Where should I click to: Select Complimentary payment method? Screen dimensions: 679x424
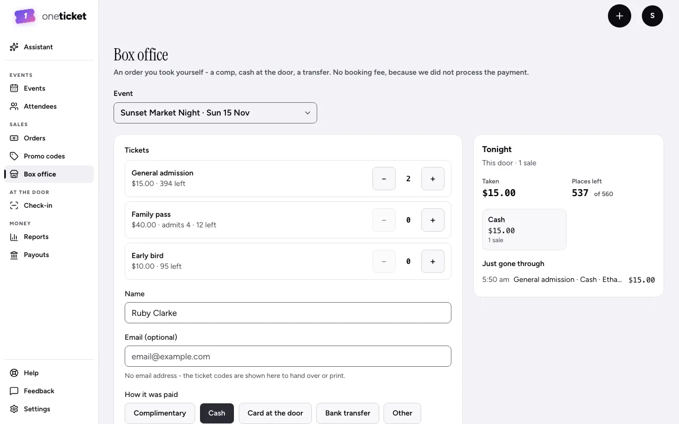pos(160,413)
